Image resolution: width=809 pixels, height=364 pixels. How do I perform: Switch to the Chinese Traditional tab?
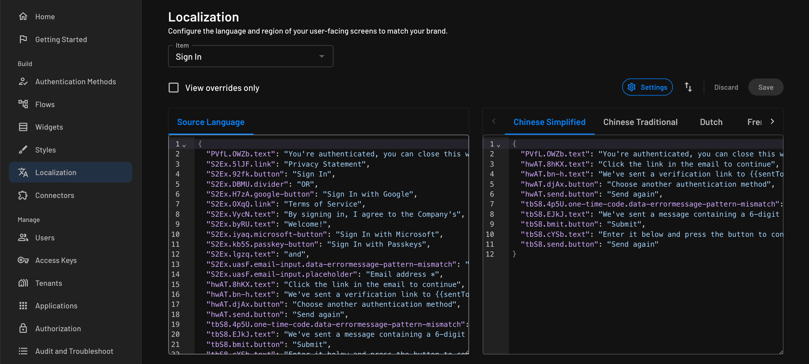pyautogui.click(x=641, y=122)
